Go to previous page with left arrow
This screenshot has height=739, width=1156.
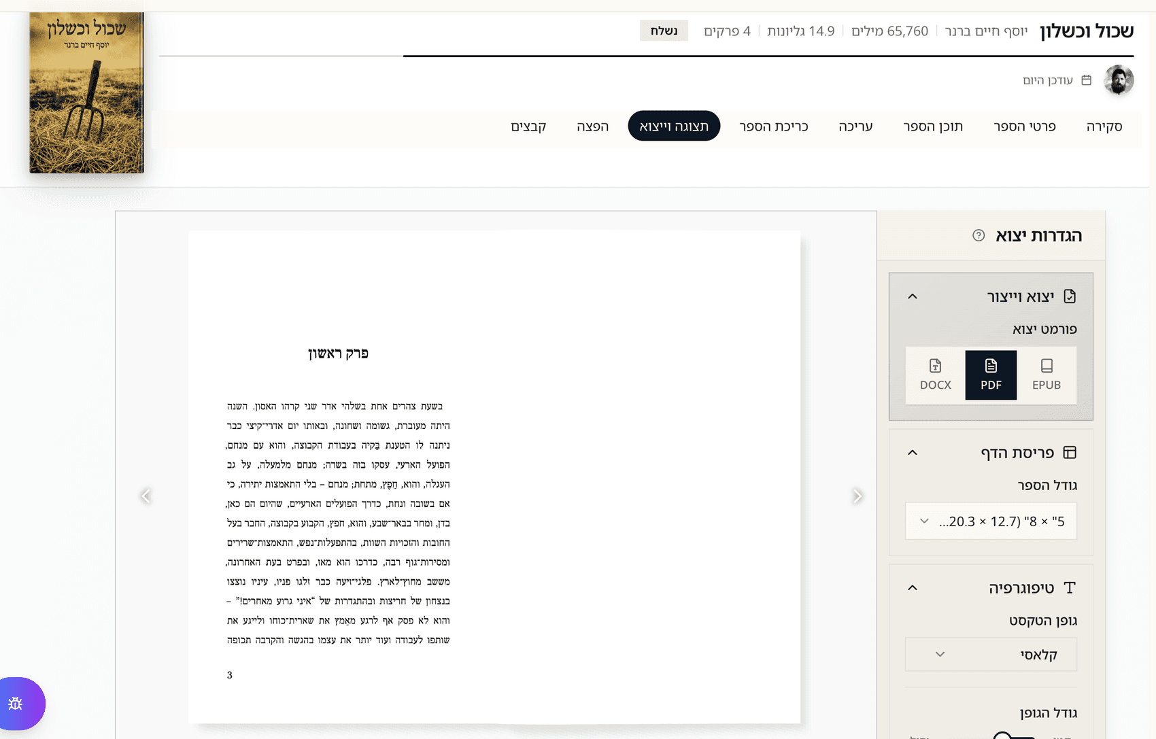[146, 496]
